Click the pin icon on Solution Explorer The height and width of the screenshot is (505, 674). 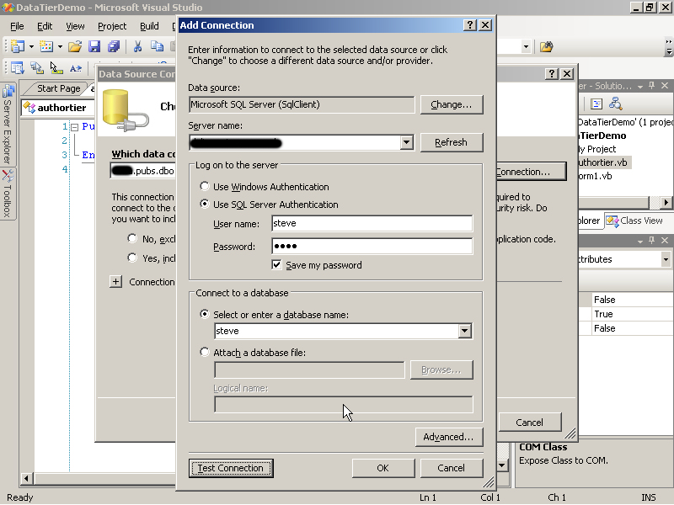point(651,86)
